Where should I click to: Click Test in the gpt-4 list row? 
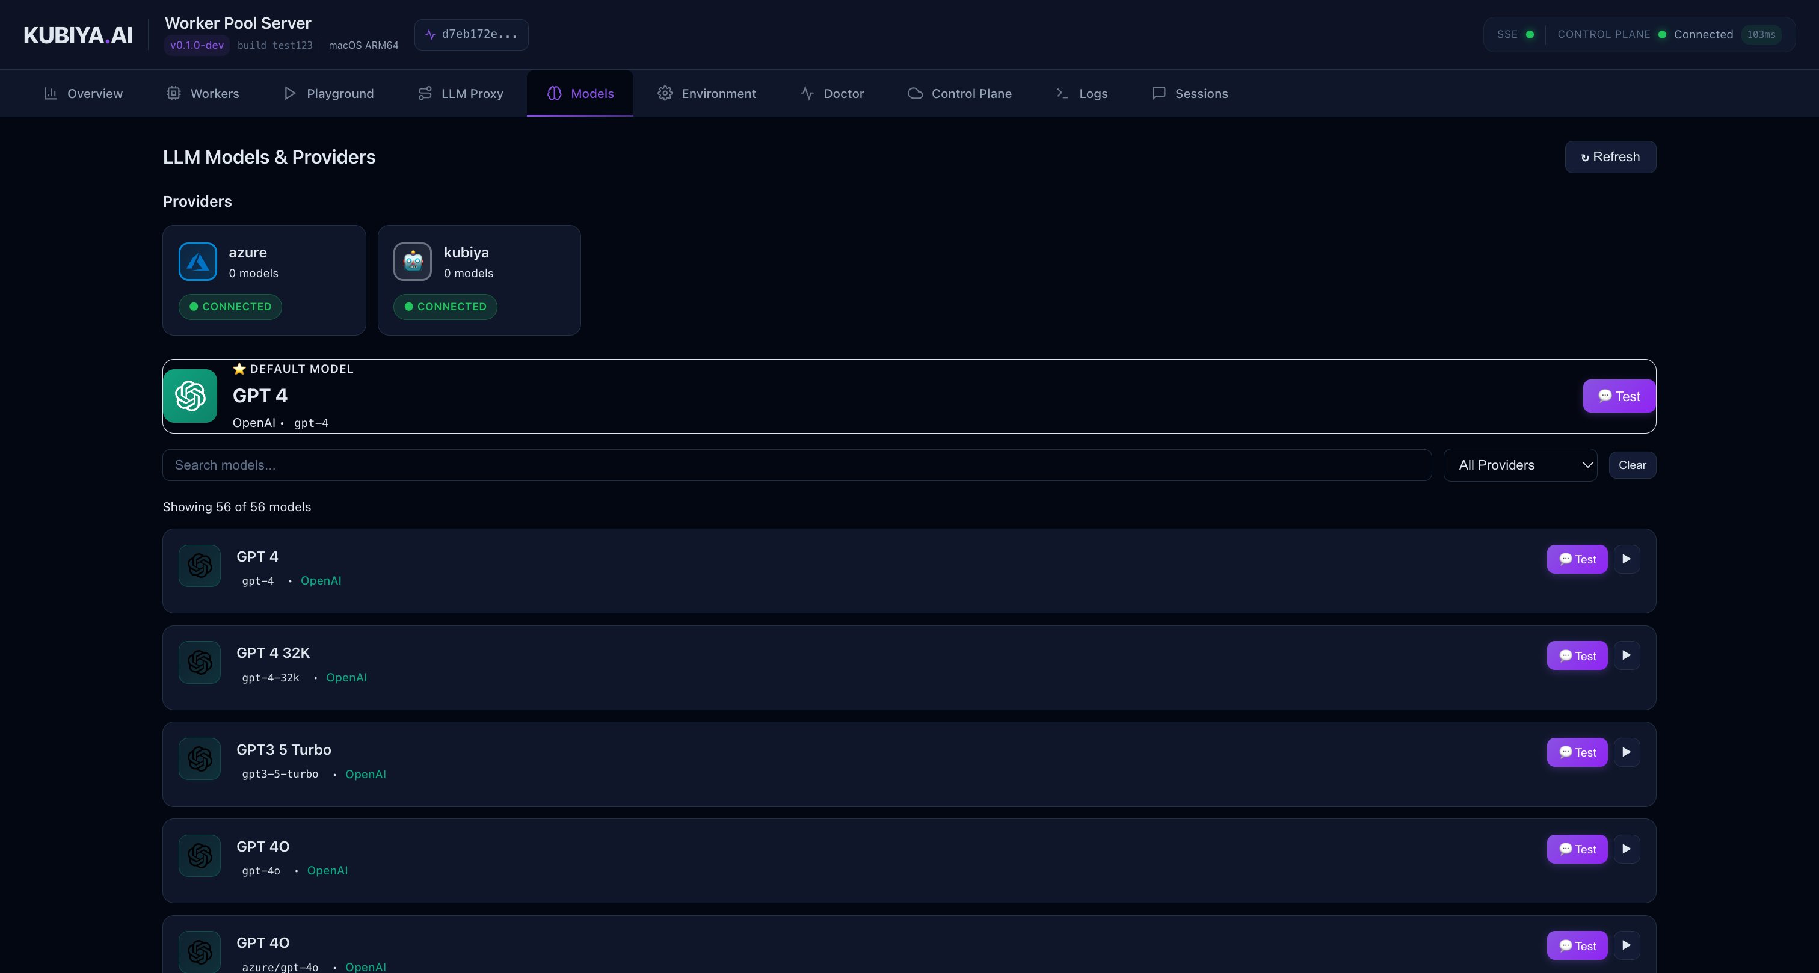pos(1577,559)
